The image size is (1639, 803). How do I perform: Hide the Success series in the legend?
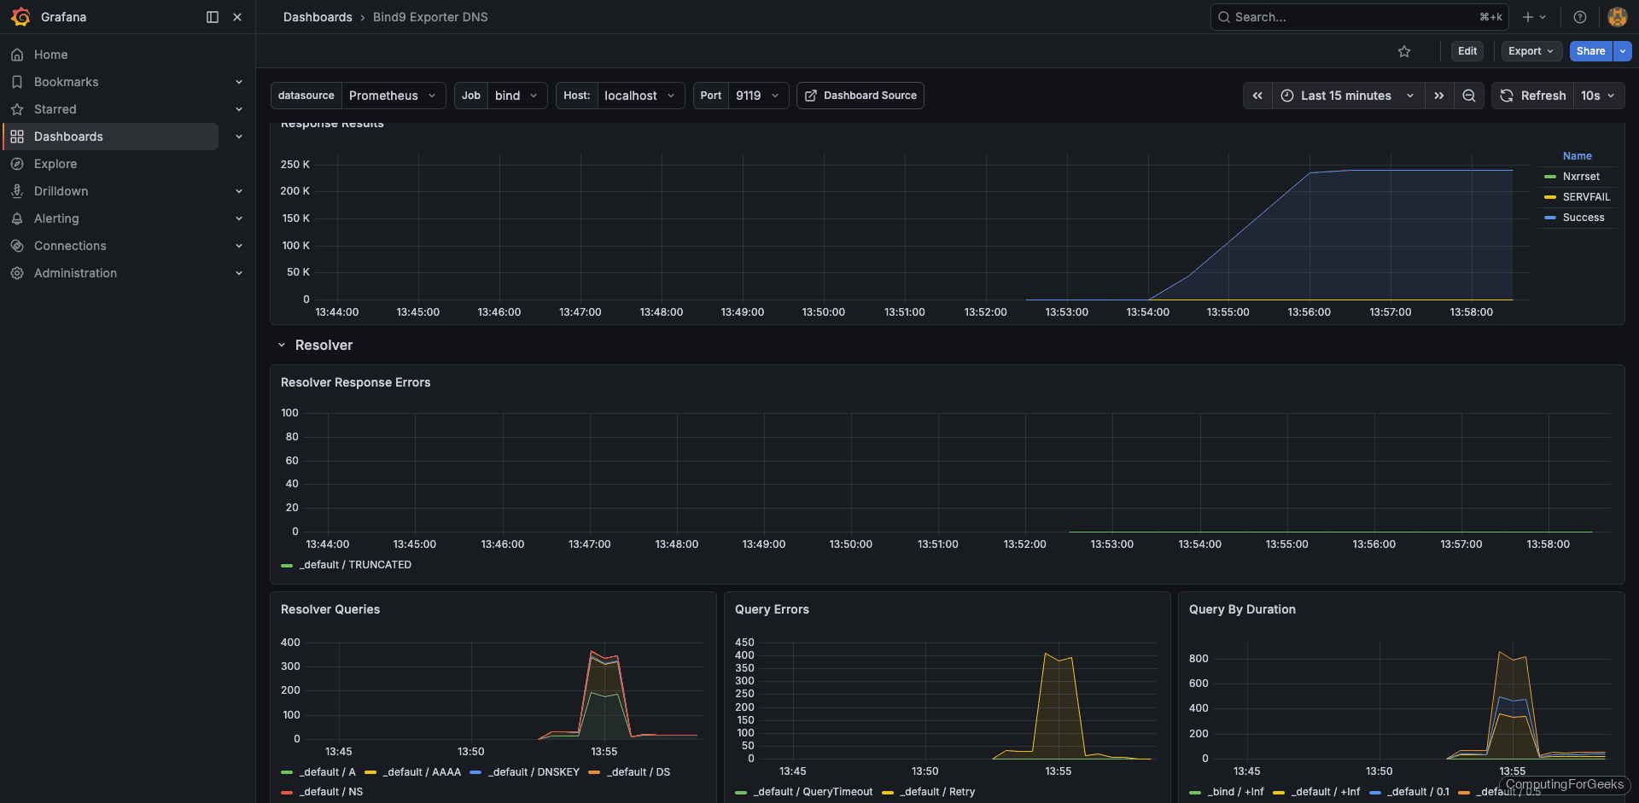(1582, 217)
